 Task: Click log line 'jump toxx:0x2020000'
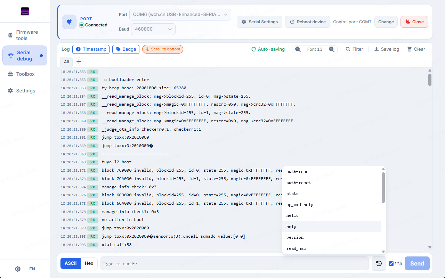125,228
